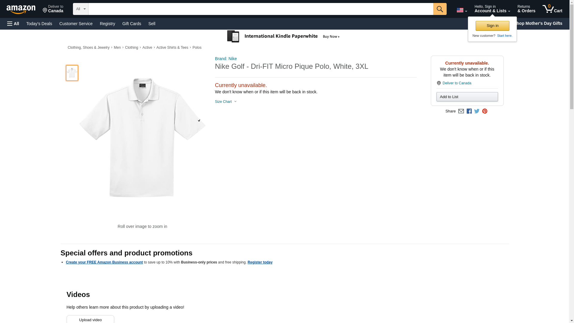The image size is (574, 323).
Task: Expand the Size Chart
Action: point(226,102)
